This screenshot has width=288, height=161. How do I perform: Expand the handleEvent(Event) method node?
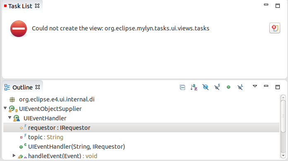click(14, 155)
